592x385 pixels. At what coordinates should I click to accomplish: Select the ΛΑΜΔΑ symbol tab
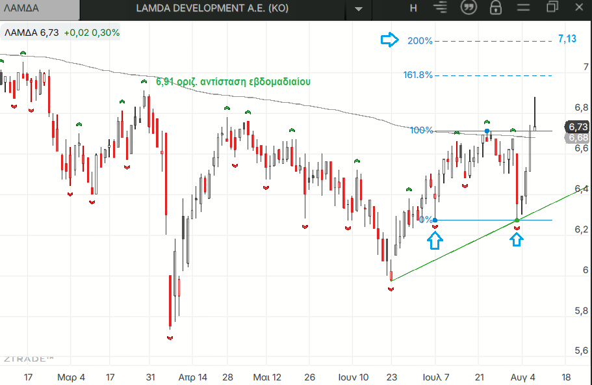pos(40,9)
